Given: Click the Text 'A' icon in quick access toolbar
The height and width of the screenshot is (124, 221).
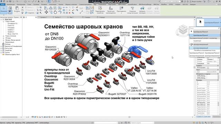Looking at the screenshot, I should (x=38, y=1).
